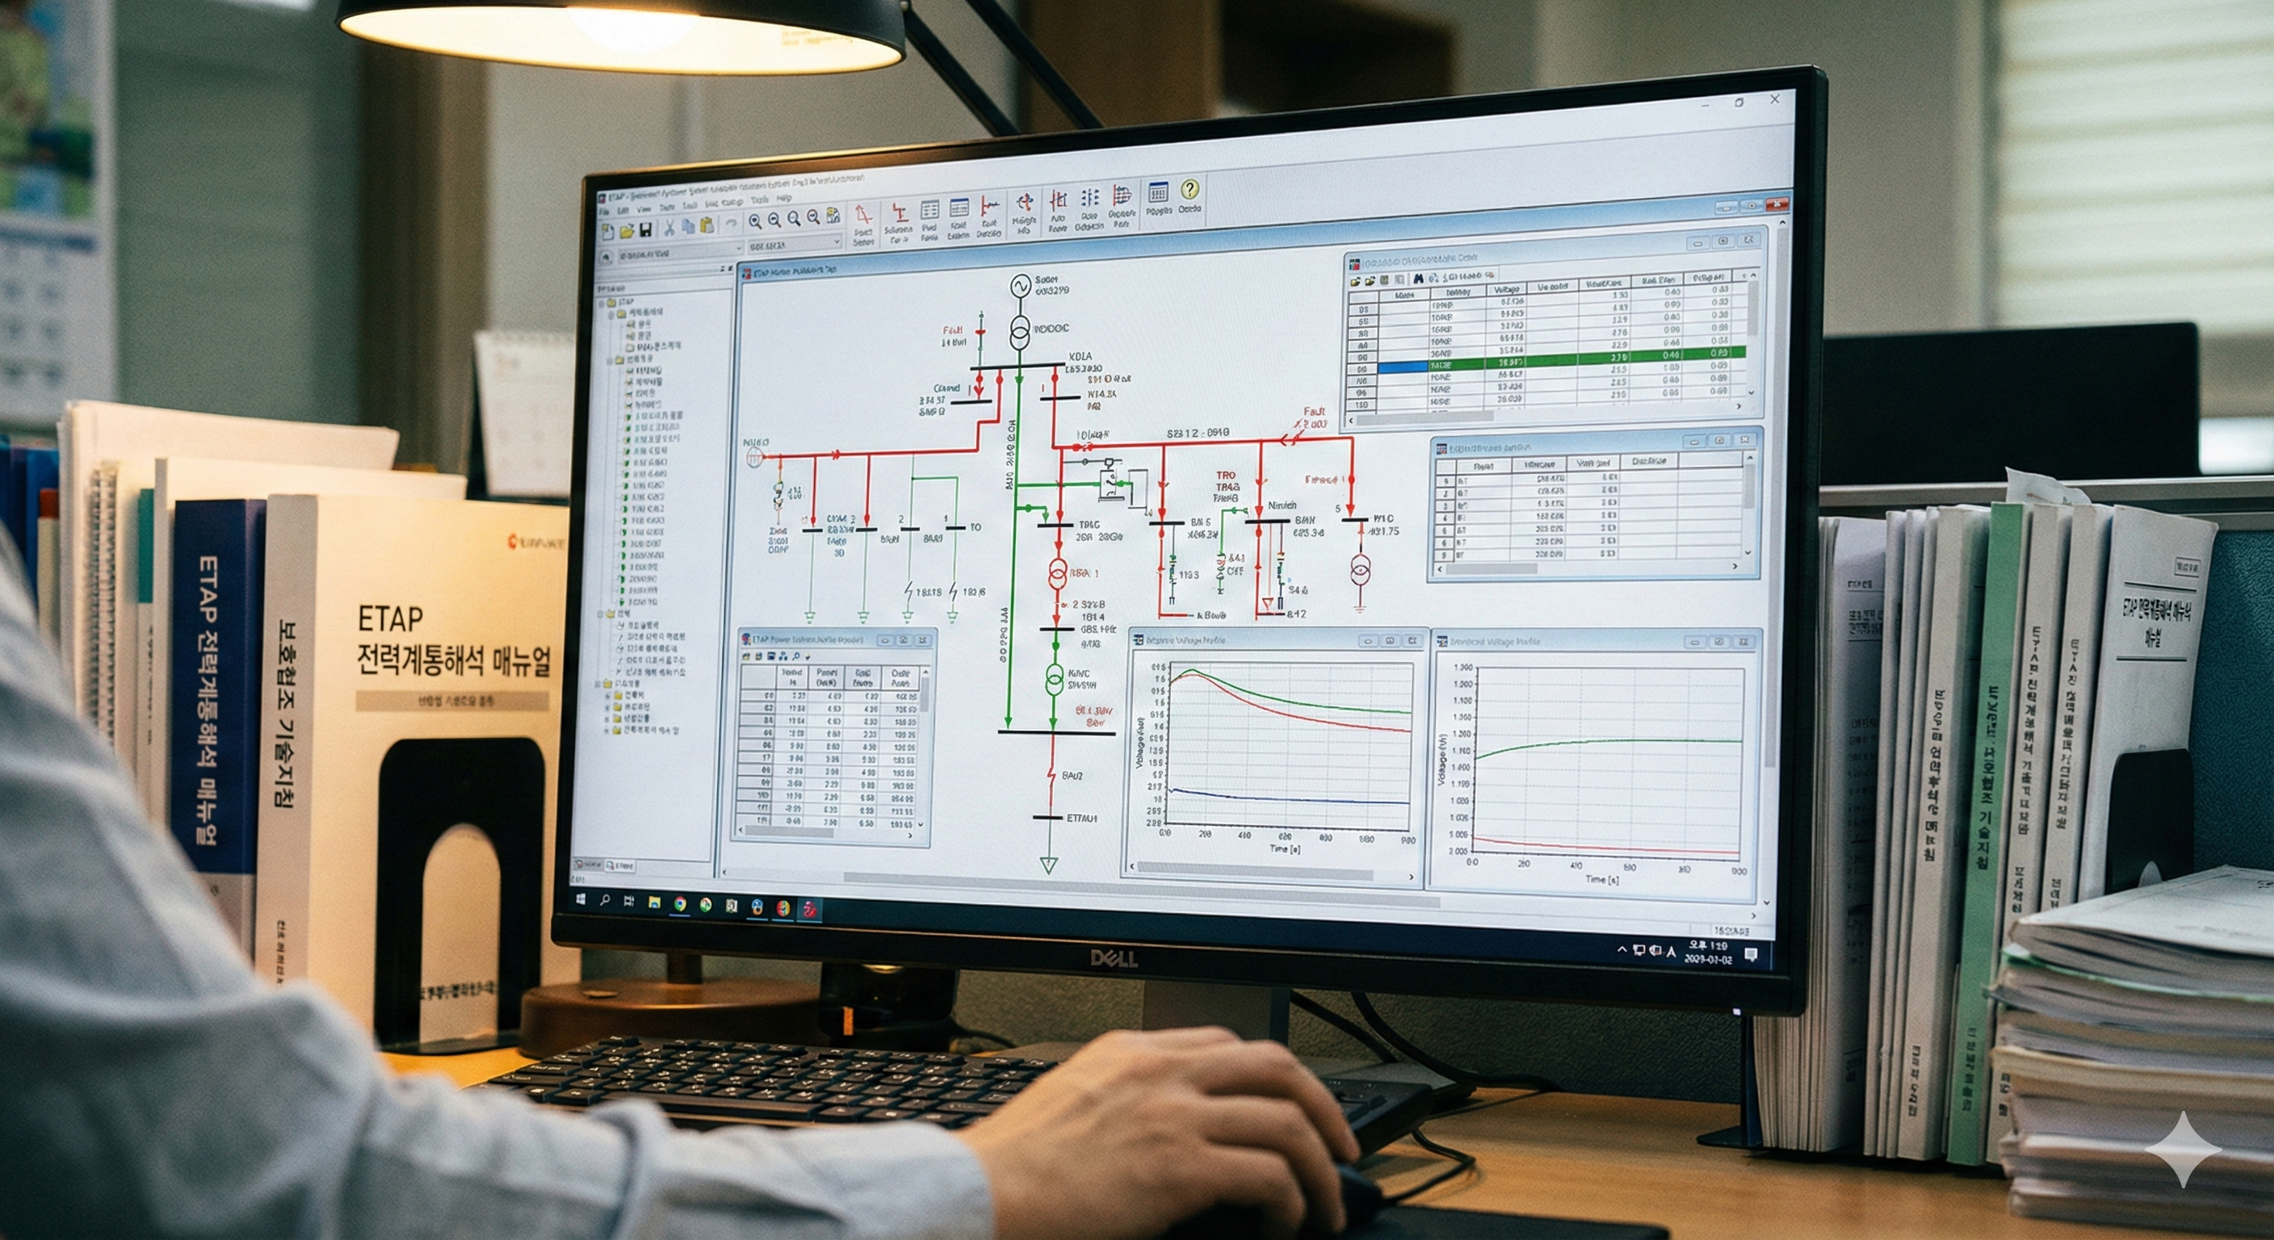Click the blue grid table icon beside help

click(x=1157, y=191)
